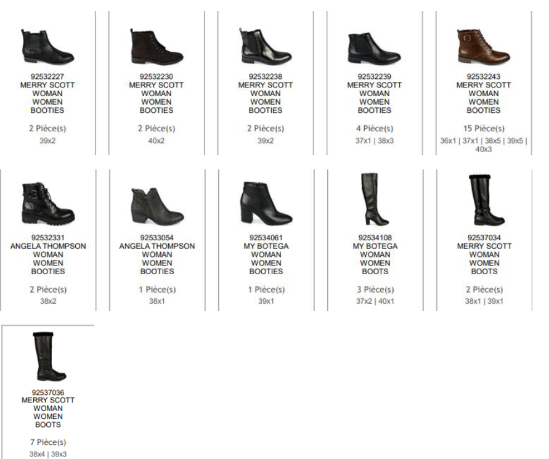Click the 4 Pièce(s) quantity label
This screenshot has width=549, height=459.
point(375,129)
